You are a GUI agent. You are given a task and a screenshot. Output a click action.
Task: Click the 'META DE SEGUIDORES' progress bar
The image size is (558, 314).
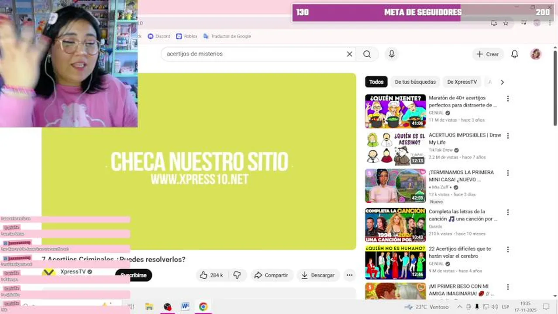coord(423,13)
